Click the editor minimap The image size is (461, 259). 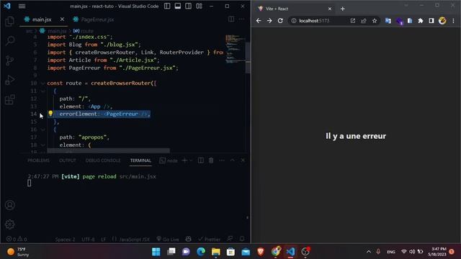[x=235, y=49]
